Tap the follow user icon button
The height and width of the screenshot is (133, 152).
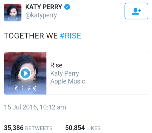pos(136,11)
